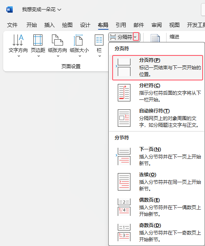The width and height of the screenshot is (205, 246).
Task: Choose 自动换行符(T) text wrapping break
Action: tap(157, 118)
